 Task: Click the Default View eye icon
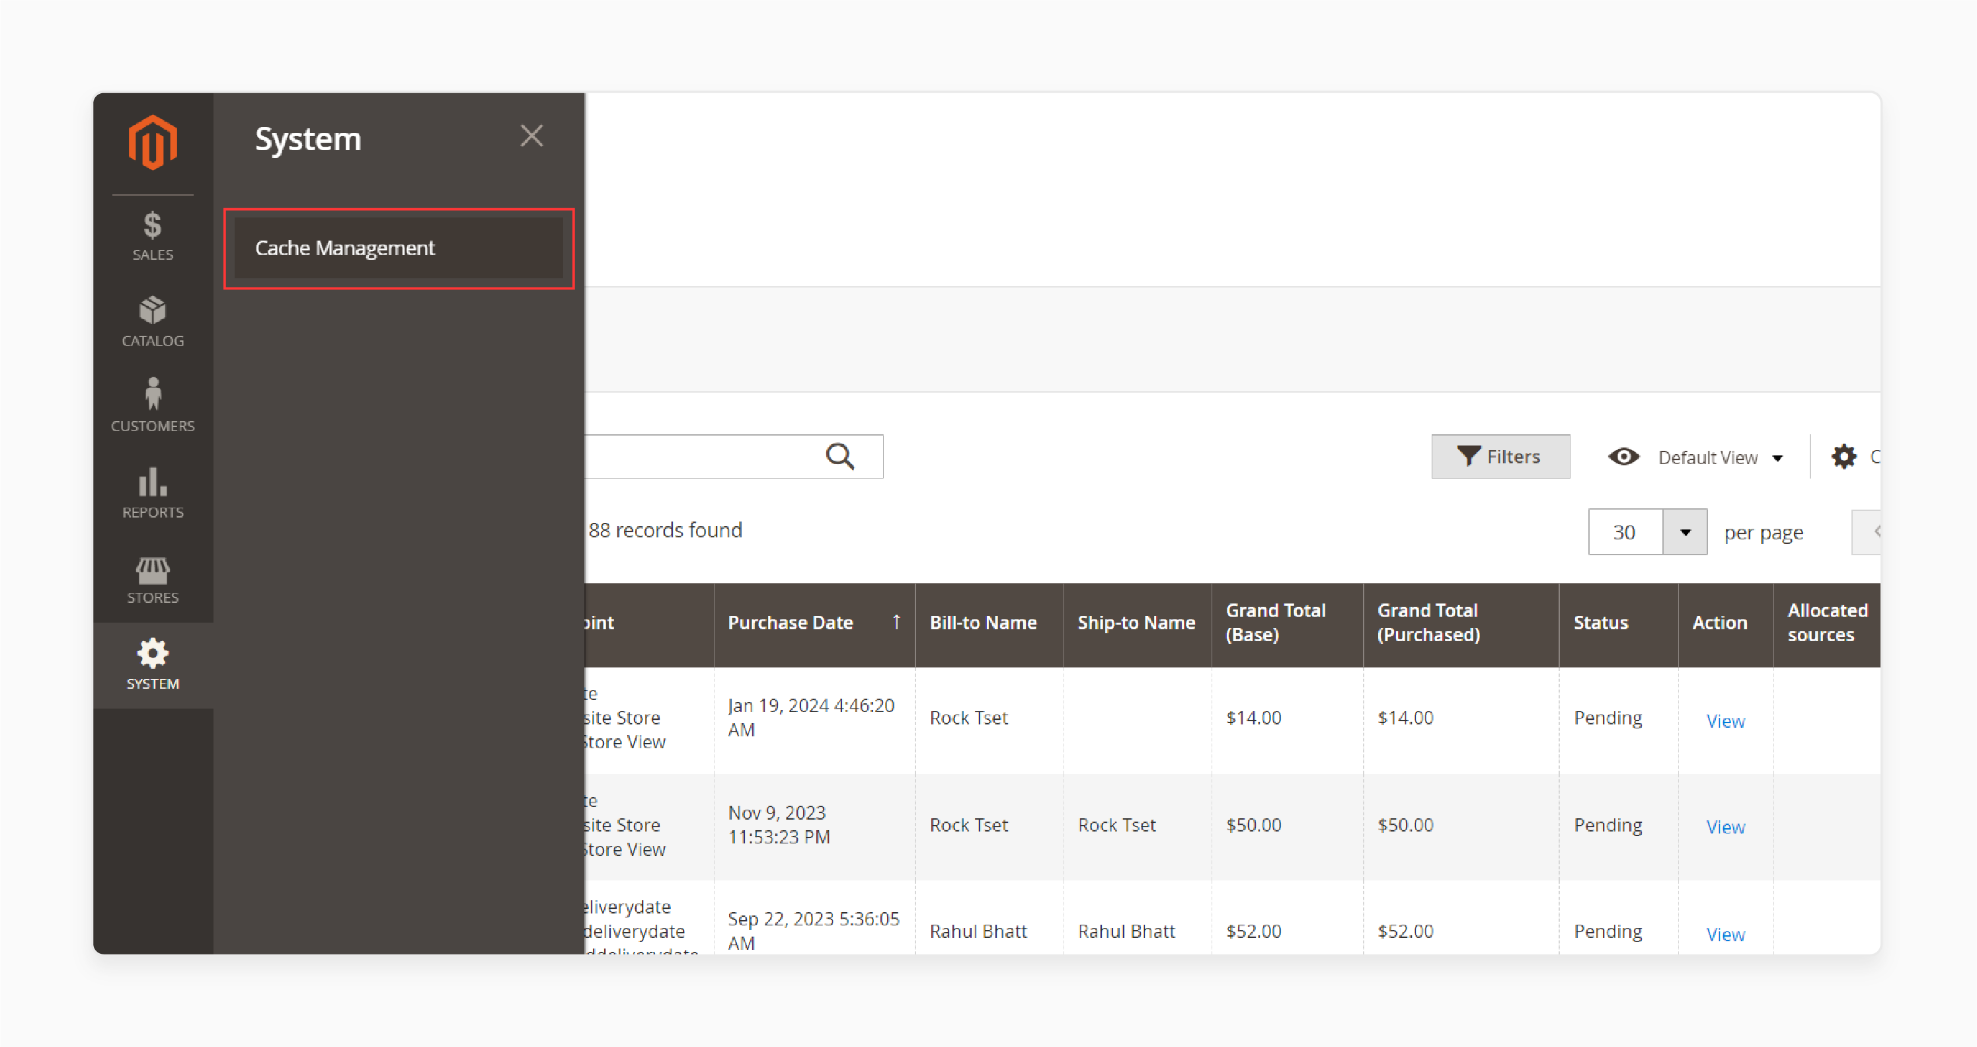[1623, 457]
